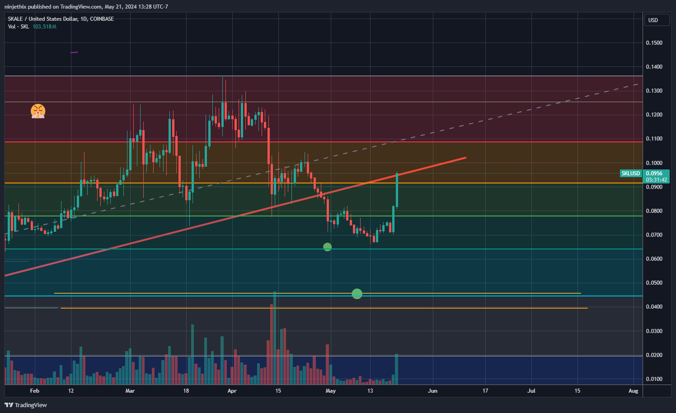This screenshot has height=413, width=676.
Task: Click the SKLUSD price label tag
Action: tap(631, 174)
